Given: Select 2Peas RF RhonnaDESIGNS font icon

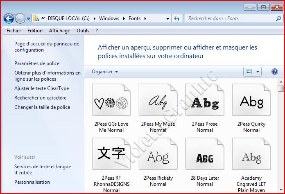Looking at the screenshot, I should (111, 156).
